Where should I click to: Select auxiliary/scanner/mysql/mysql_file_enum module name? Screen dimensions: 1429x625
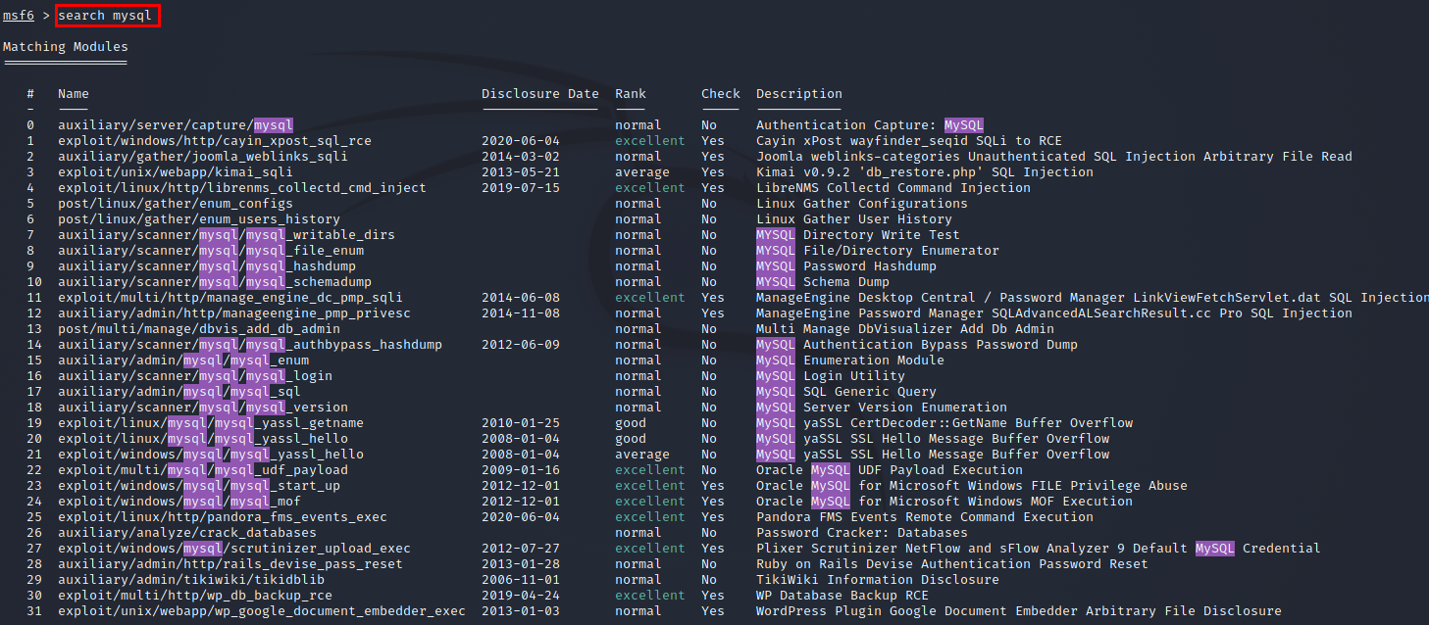click(211, 251)
